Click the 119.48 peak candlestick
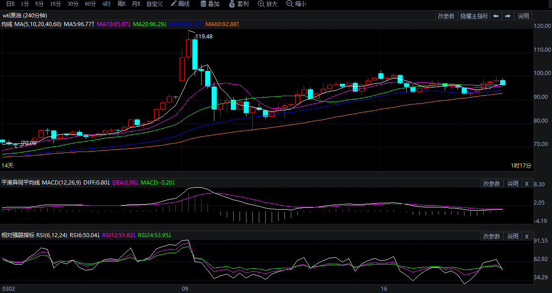Image resolution: width=552 pixels, height=293 pixels. [195, 54]
